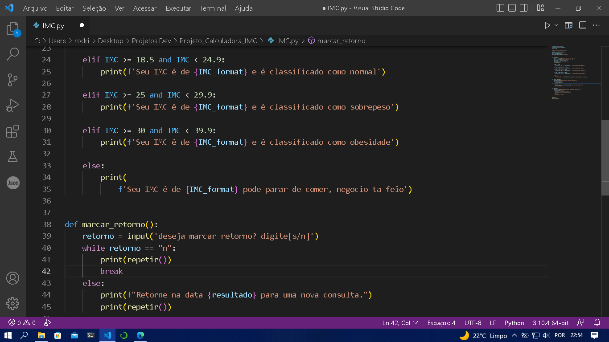Expand the Projetos Dev breadcrumb

(151, 41)
